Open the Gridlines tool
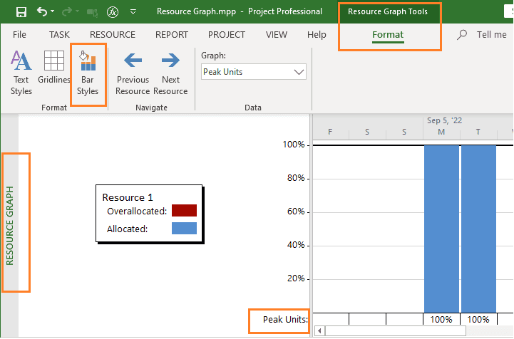Image resolution: width=514 pixels, height=339 pixels. [x=54, y=67]
